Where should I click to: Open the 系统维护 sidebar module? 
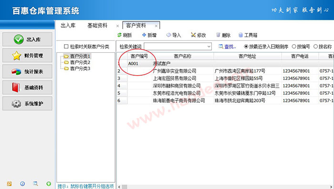27,103
